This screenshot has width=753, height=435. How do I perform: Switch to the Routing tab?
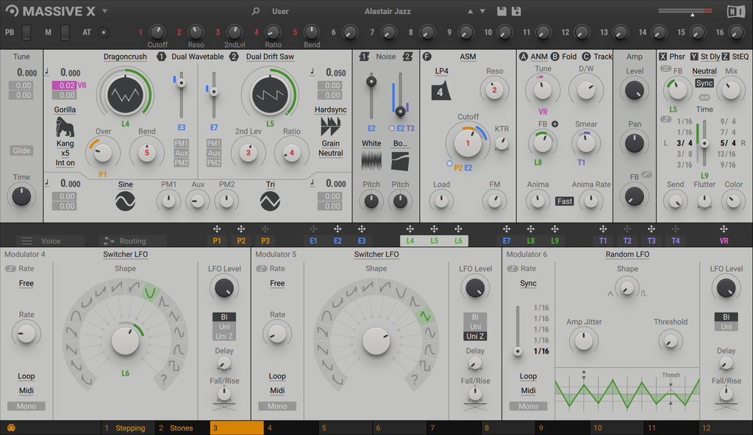click(x=132, y=241)
